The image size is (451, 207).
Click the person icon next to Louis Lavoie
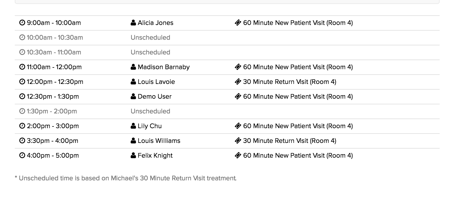(133, 82)
